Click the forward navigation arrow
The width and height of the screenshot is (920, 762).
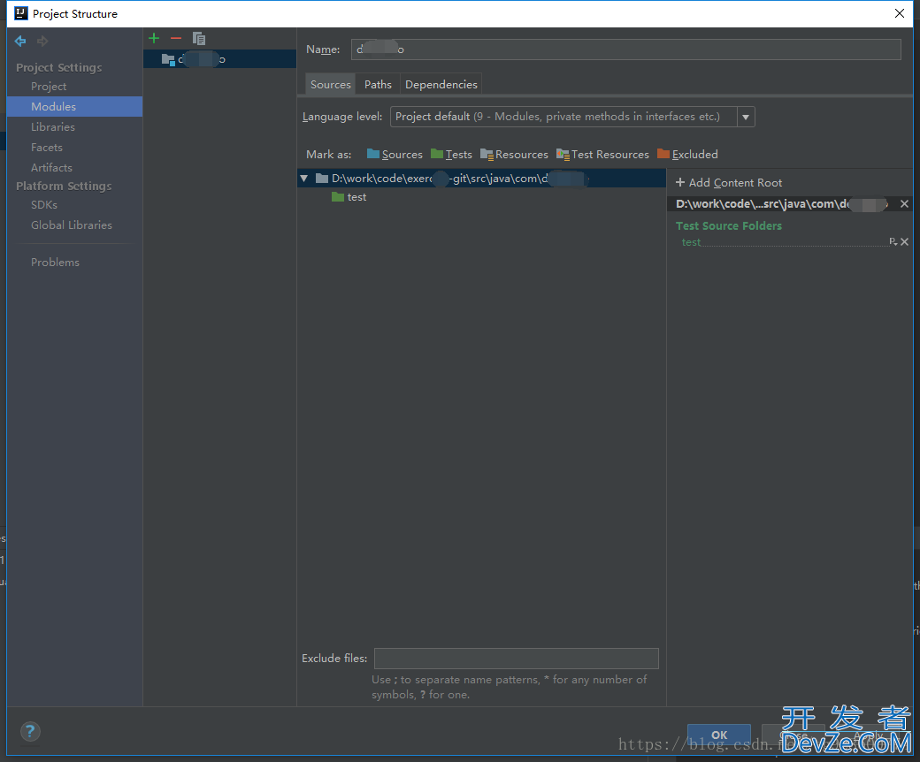pyautogui.click(x=42, y=41)
